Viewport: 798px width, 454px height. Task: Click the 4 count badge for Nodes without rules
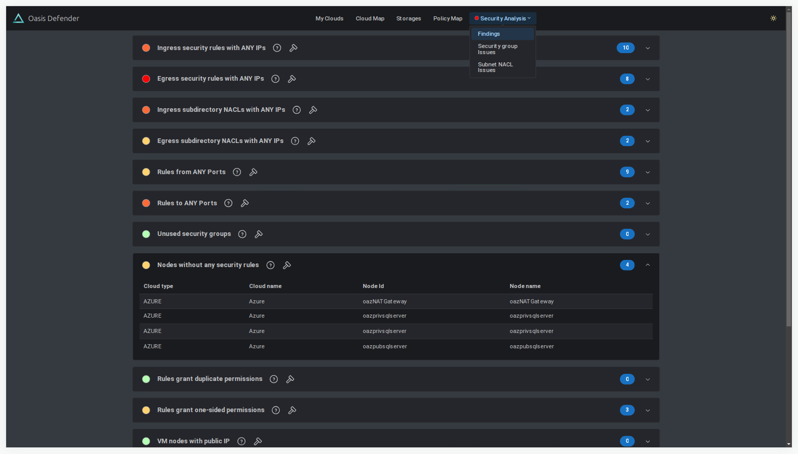point(627,265)
